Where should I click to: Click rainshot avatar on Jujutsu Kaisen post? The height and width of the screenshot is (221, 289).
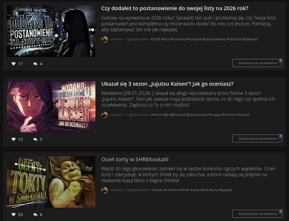(x=104, y=115)
